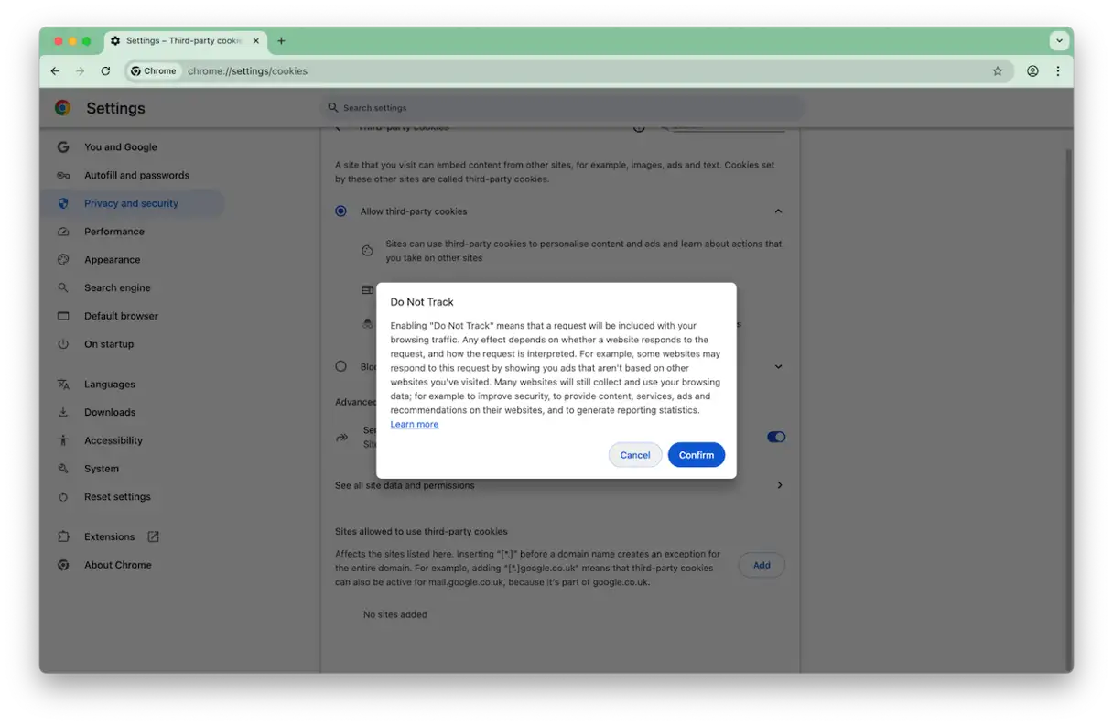1113x726 pixels.
Task: Bookmark this page with star icon
Action: 998,71
